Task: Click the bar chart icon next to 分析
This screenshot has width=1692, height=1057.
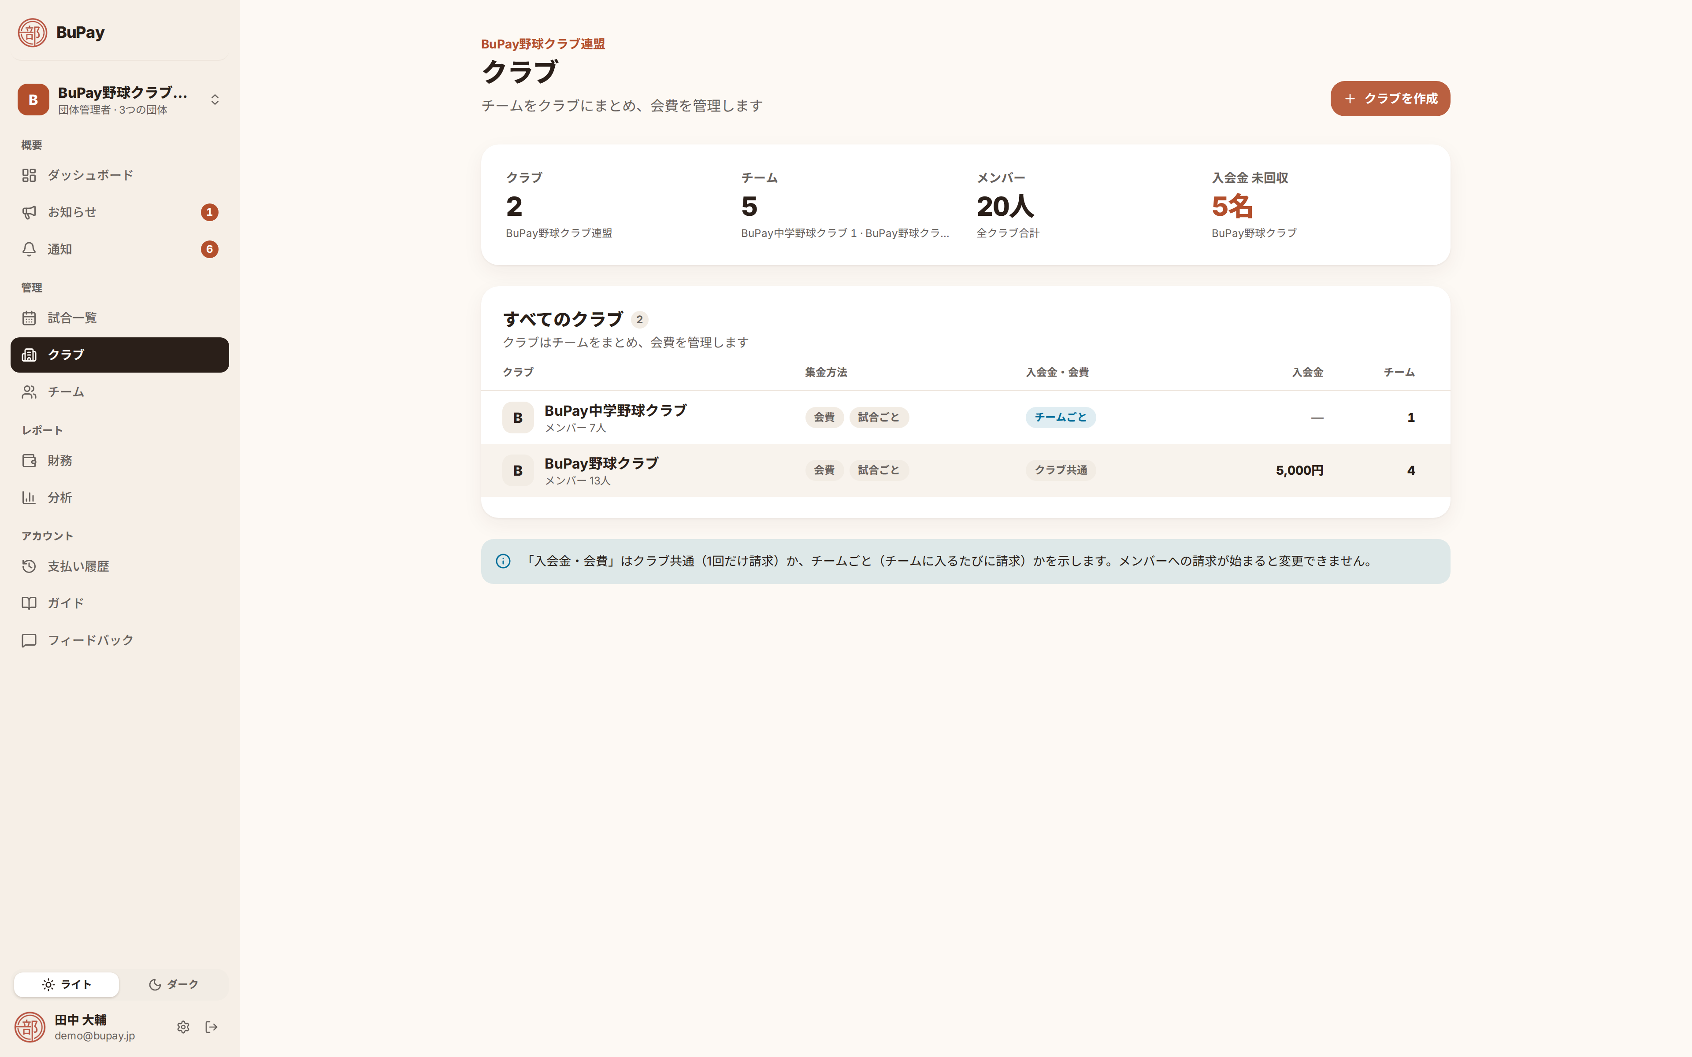Action: click(29, 498)
